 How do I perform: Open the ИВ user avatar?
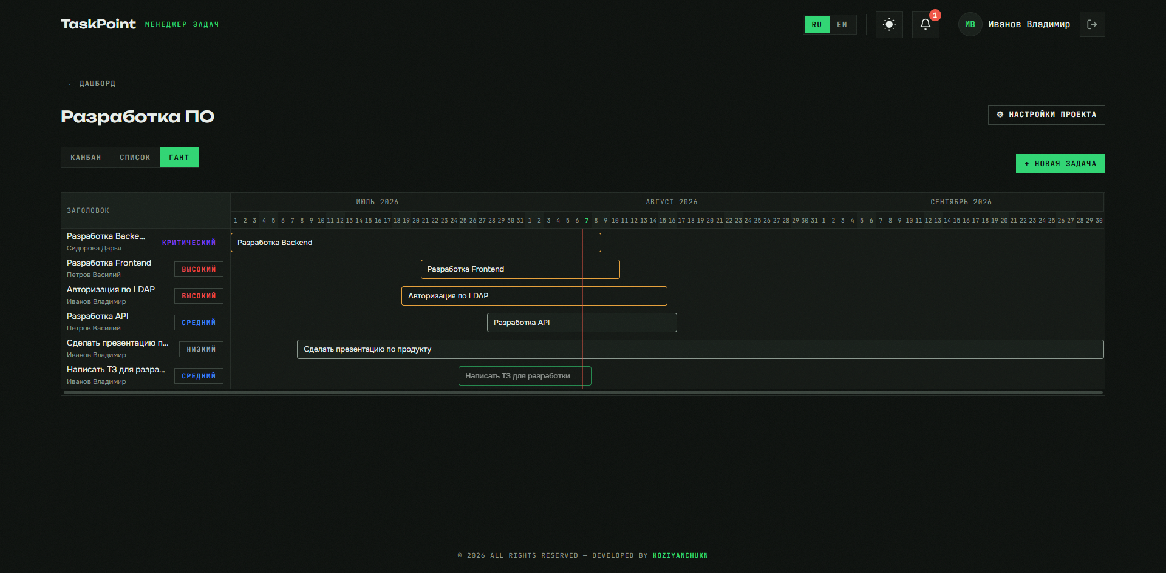point(970,24)
